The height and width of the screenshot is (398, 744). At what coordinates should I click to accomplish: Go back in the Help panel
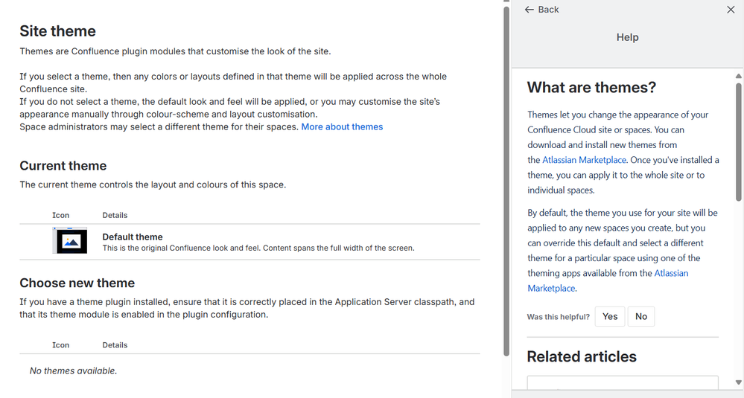tap(541, 10)
